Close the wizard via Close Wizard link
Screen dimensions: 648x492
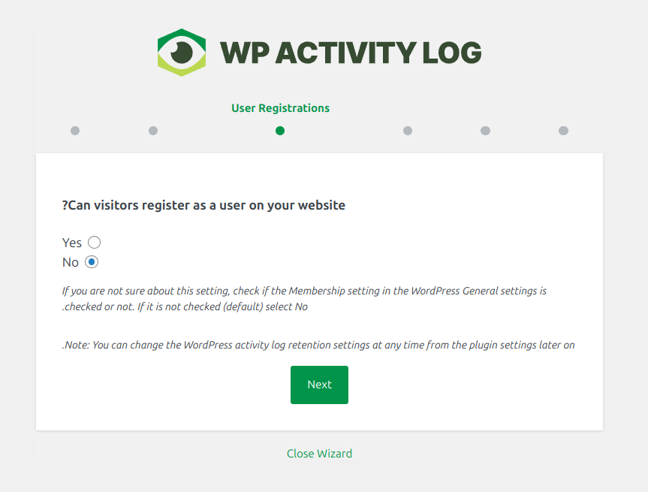click(x=319, y=454)
